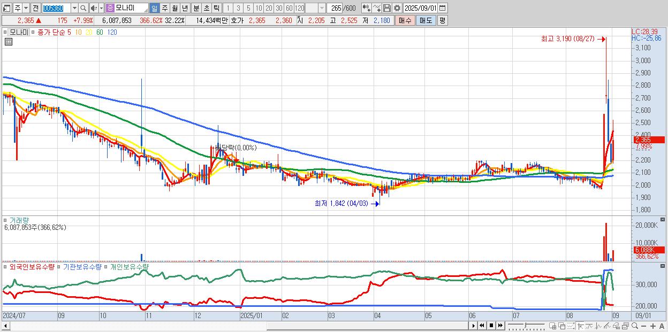The width and height of the screenshot is (668, 332).
Task: Click the 주 market selector box
Action: (x=18, y=8)
